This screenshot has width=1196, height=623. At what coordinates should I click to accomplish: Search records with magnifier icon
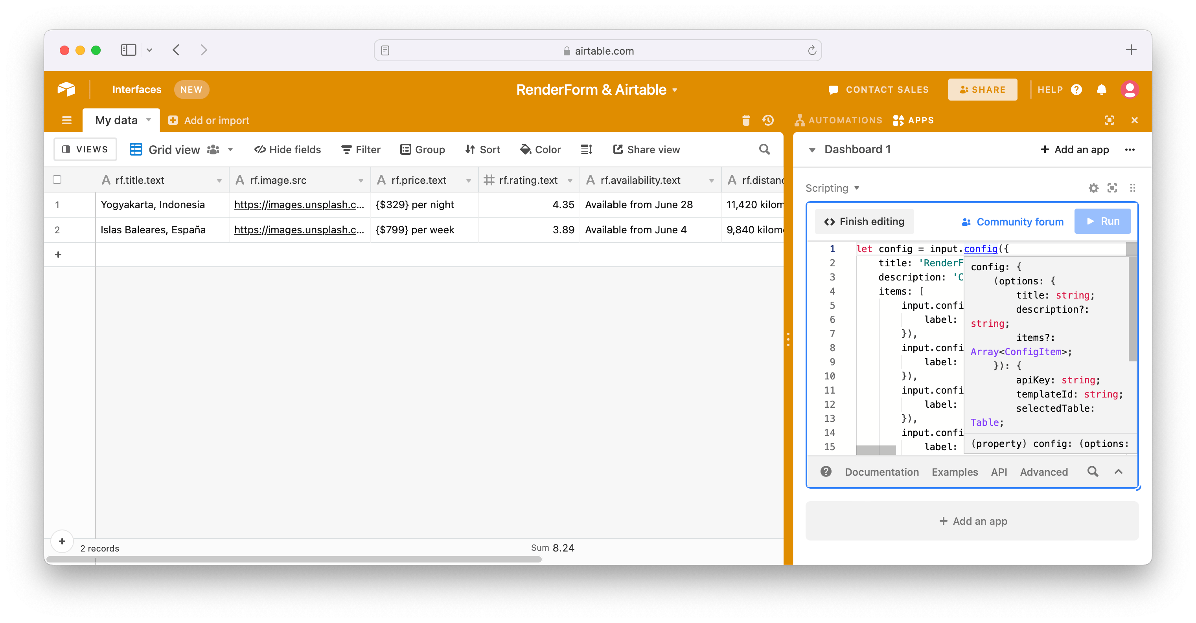764,149
